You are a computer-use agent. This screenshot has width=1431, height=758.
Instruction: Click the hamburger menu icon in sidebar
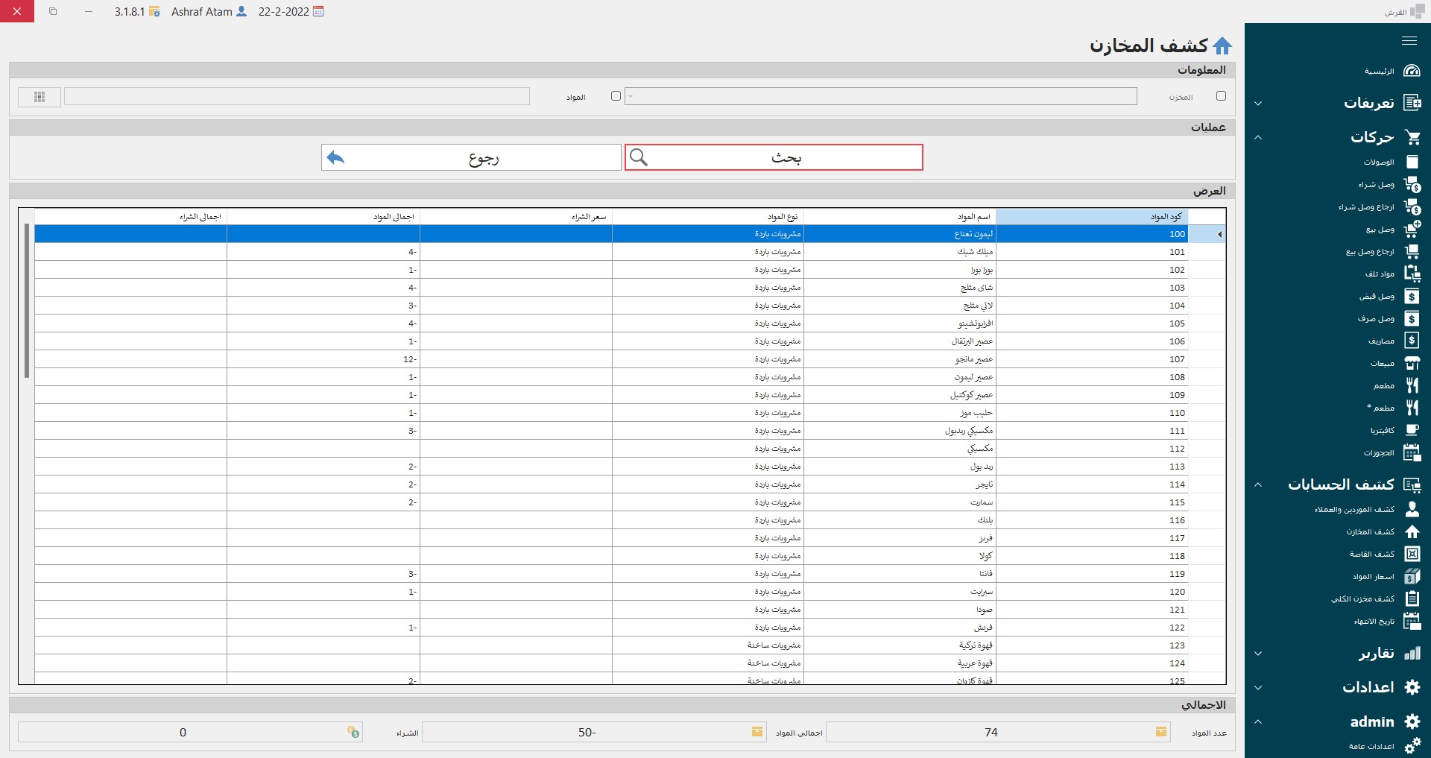1409,41
